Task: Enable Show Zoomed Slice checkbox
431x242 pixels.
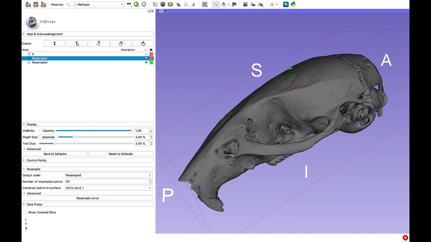Action: (x=26, y=212)
